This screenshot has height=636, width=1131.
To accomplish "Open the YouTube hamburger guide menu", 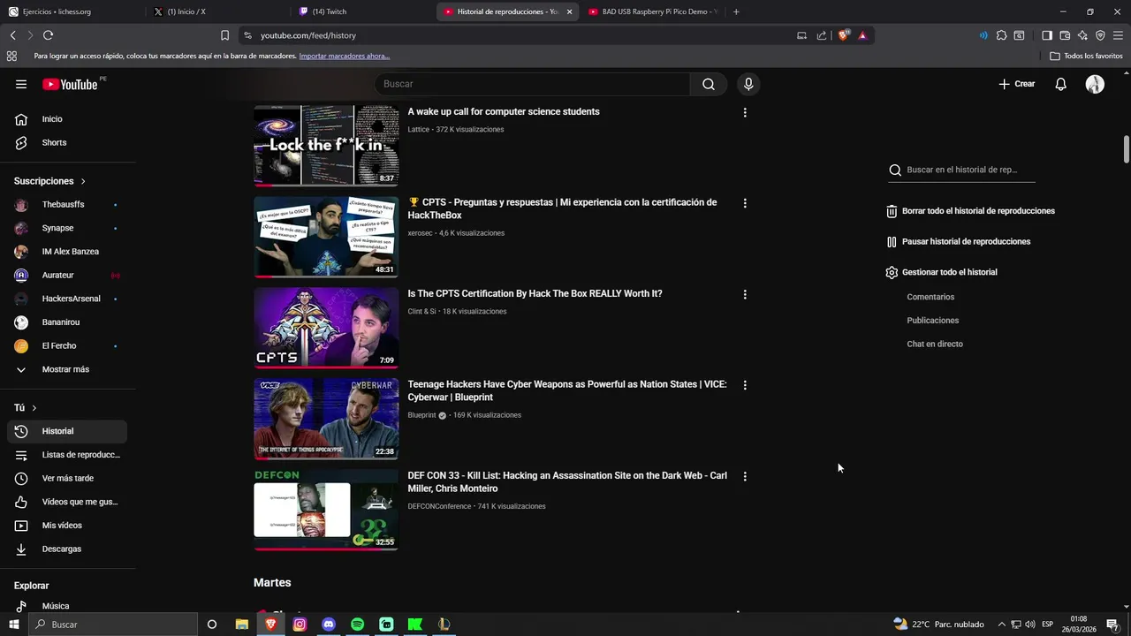I will coord(21,84).
